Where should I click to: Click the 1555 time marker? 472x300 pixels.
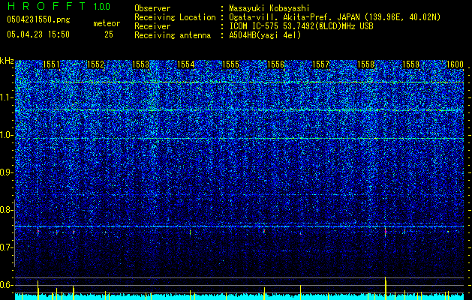[230, 64]
